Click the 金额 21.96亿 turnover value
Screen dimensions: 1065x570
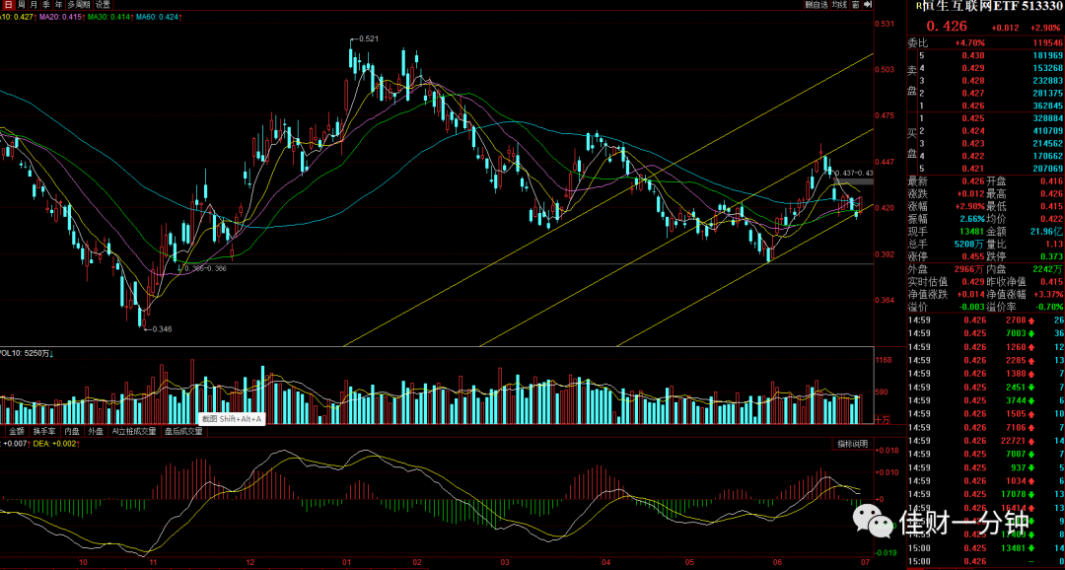coord(1047,232)
